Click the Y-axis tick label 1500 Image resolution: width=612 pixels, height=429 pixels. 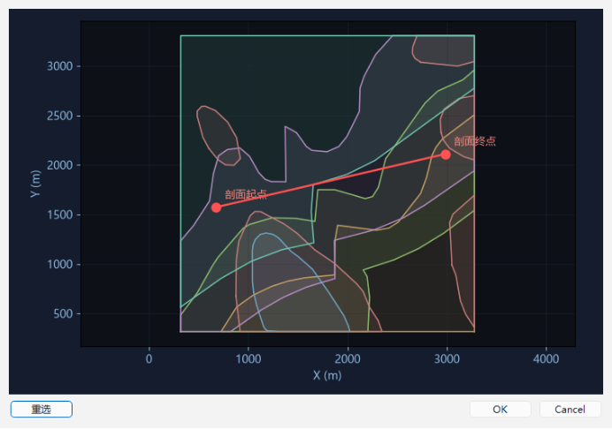point(60,214)
